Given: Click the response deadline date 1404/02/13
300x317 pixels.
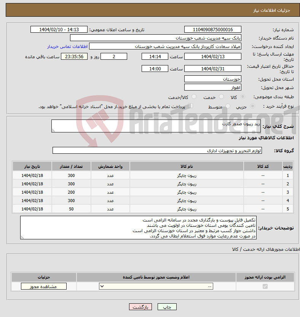Looking at the screenshot, I should click(x=213, y=56).
